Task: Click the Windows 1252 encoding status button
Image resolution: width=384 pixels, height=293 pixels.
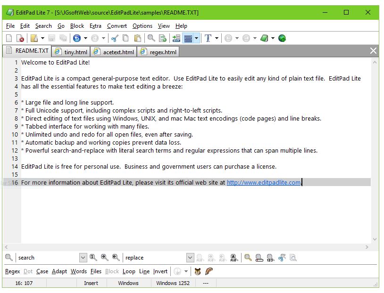Action: [172, 283]
